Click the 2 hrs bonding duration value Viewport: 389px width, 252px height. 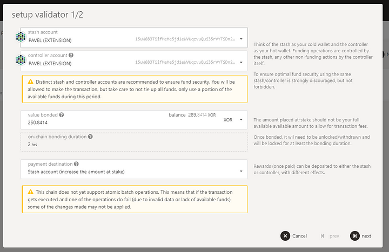pos(32,144)
